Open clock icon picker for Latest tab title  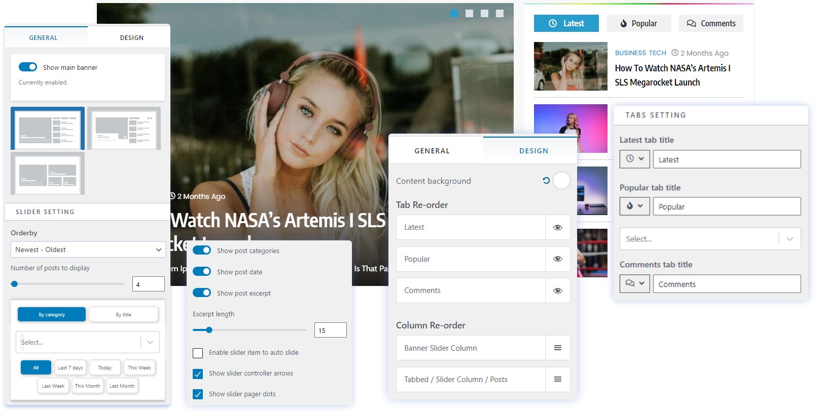tap(634, 159)
